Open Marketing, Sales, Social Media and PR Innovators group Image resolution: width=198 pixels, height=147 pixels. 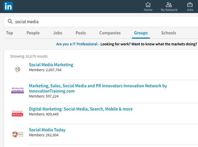pyautogui.click(x=98, y=88)
